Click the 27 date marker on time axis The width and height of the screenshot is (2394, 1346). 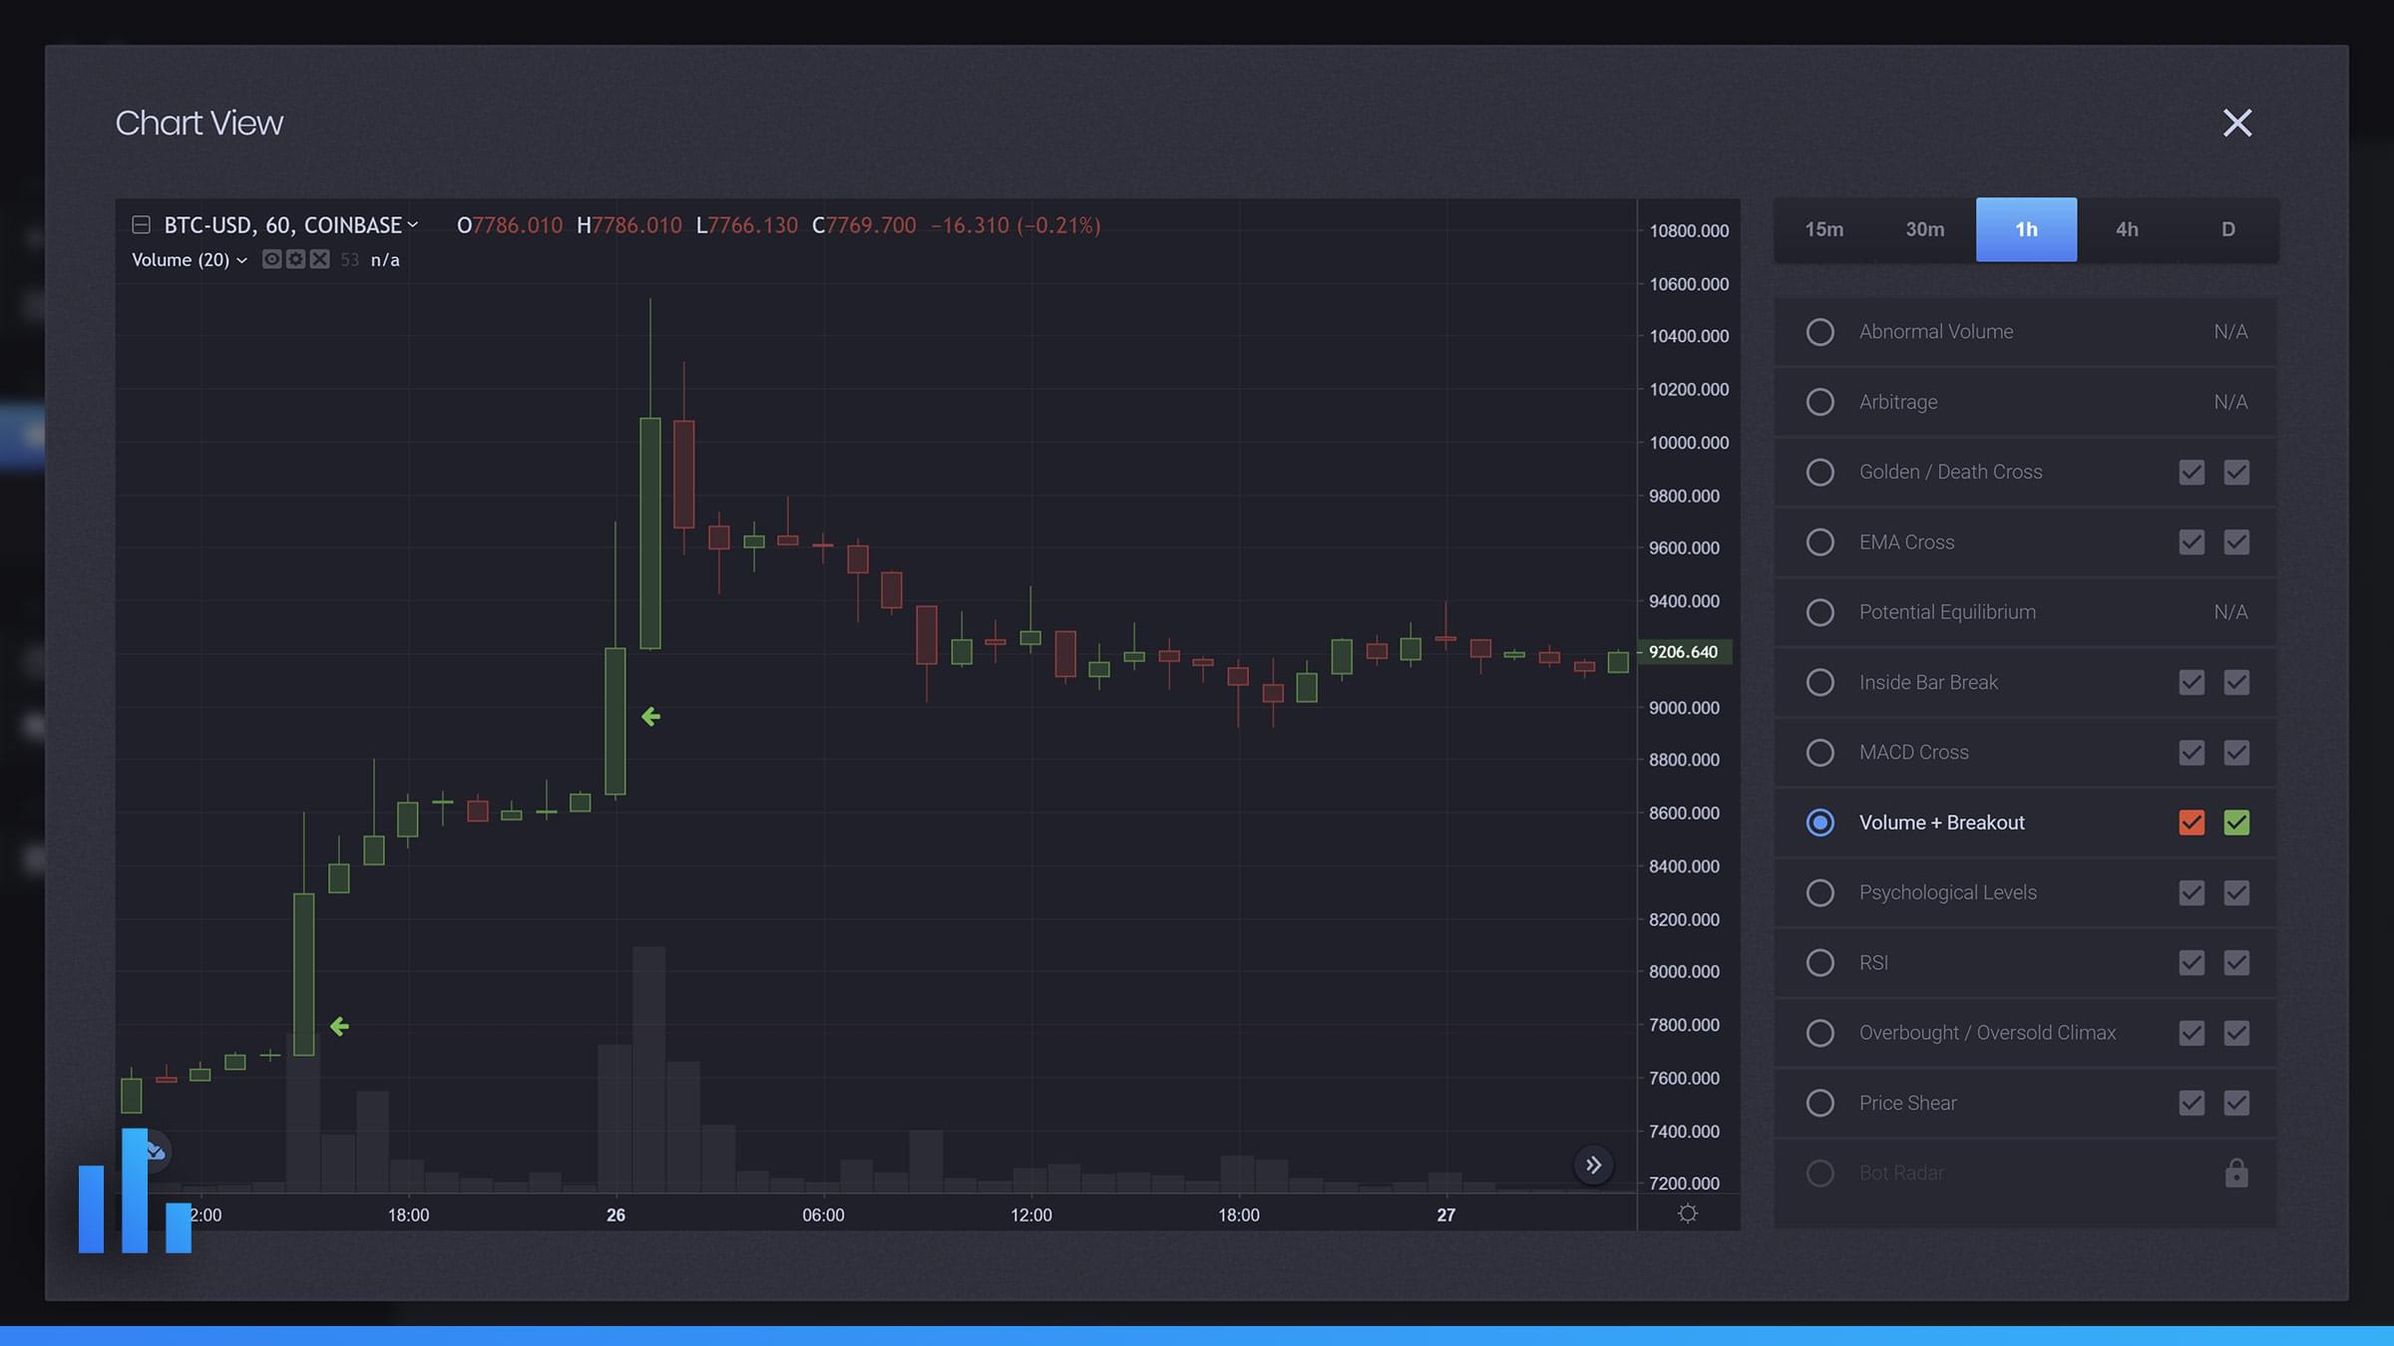coord(1445,1215)
